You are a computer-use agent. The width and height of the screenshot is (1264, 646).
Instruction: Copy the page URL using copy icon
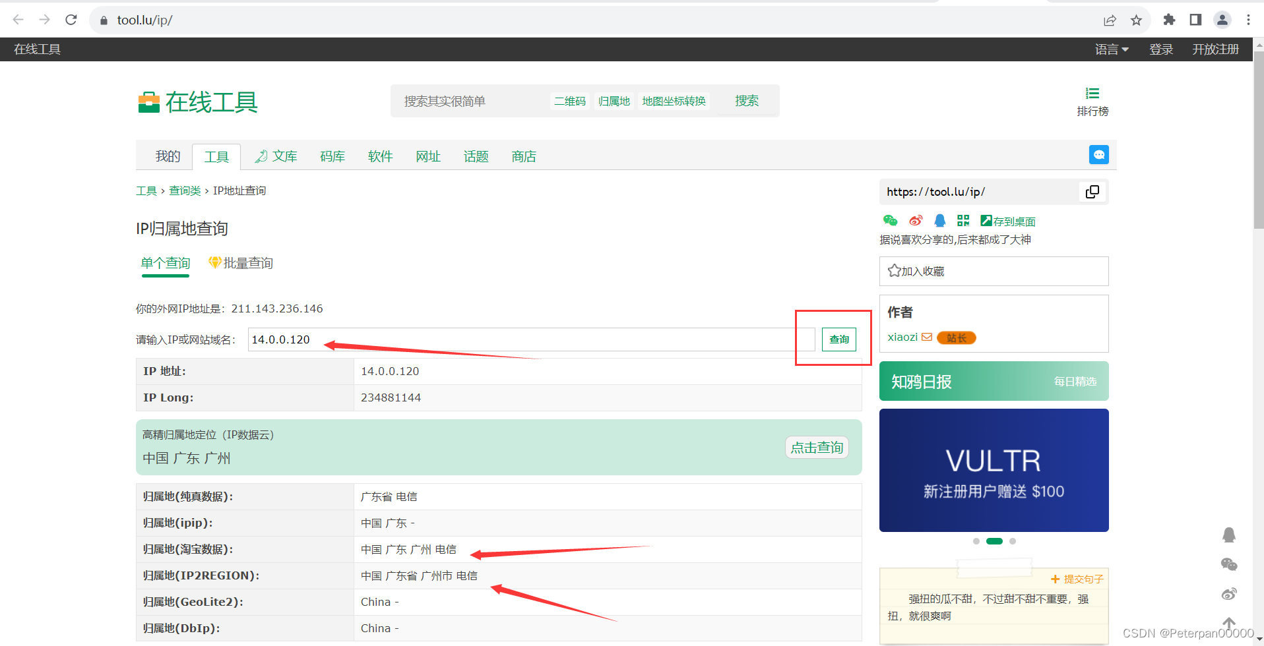tap(1092, 192)
